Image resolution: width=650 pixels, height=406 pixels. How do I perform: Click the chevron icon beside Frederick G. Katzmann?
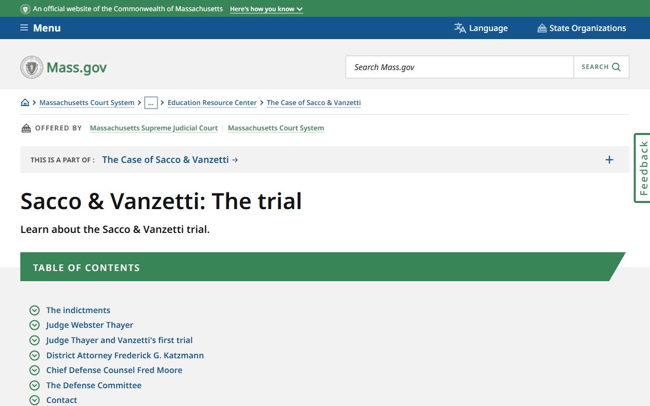click(35, 355)
